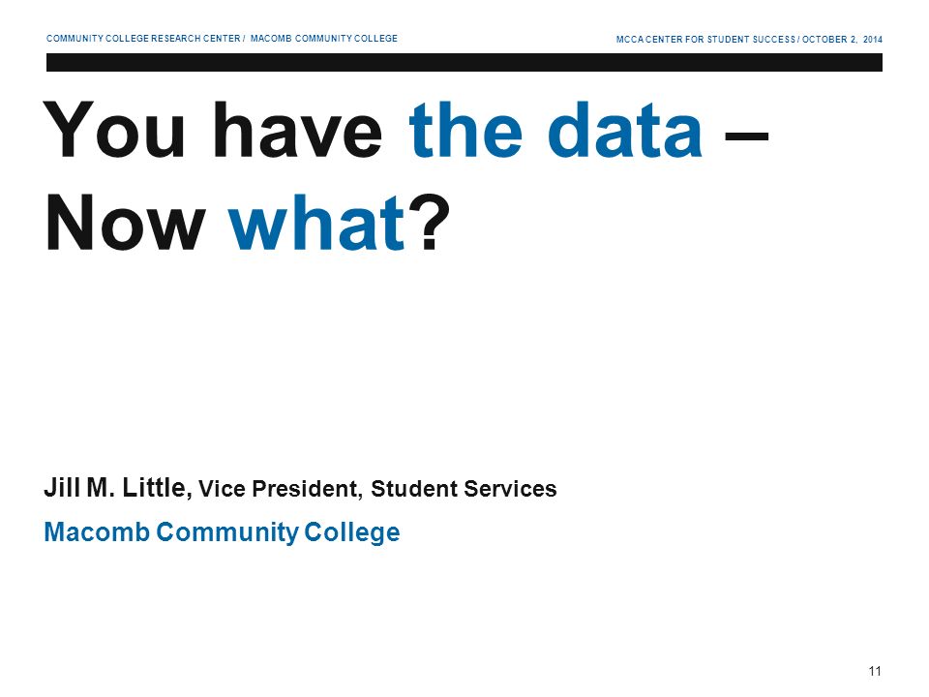
Task: Click the slide number 11
Action: [x=875, y=671]
